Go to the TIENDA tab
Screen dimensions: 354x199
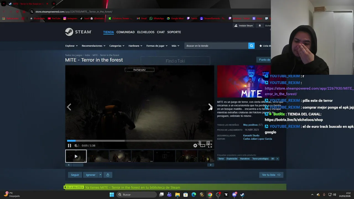[108, 32]
